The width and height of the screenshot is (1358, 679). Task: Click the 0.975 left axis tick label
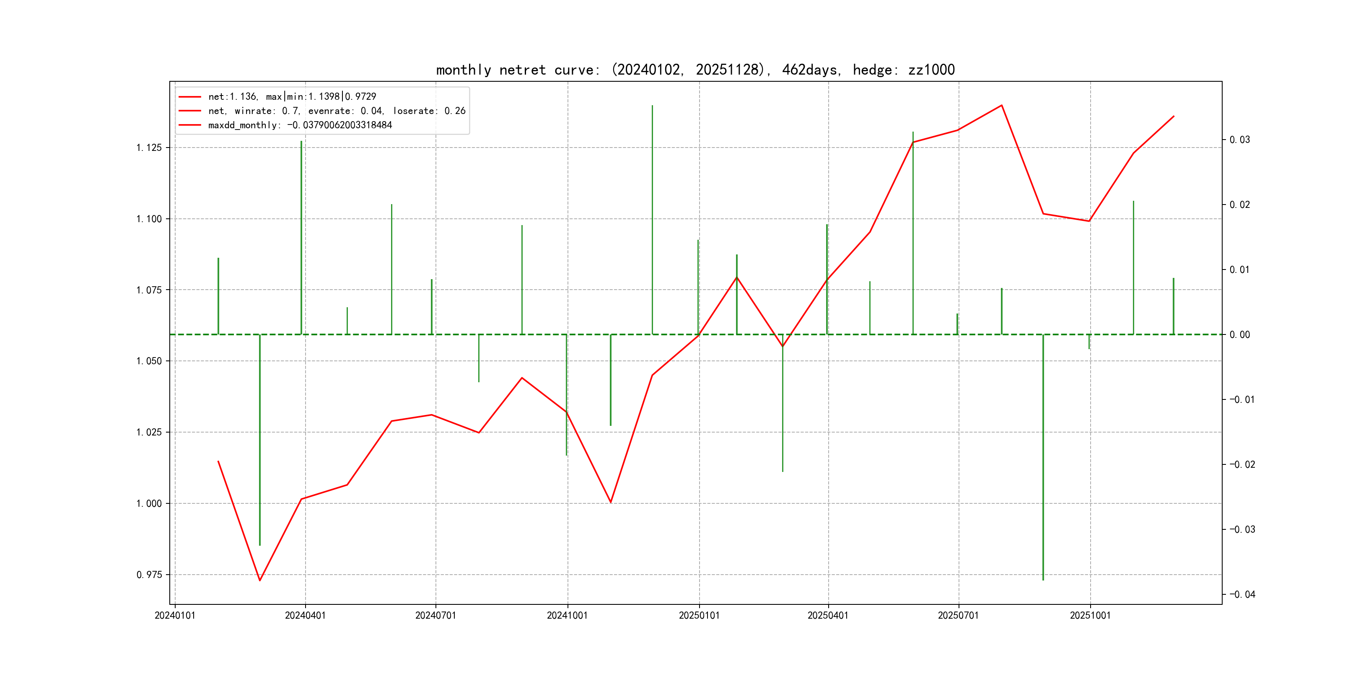coord(149,575)
